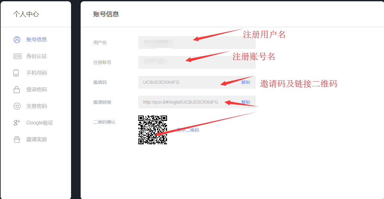
Task: Click the invite QR code image
Action: click(x=153, y=130)
